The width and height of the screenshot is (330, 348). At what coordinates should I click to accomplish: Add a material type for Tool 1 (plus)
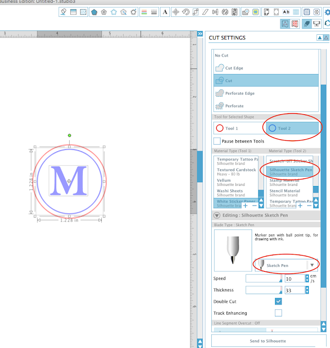246,206
